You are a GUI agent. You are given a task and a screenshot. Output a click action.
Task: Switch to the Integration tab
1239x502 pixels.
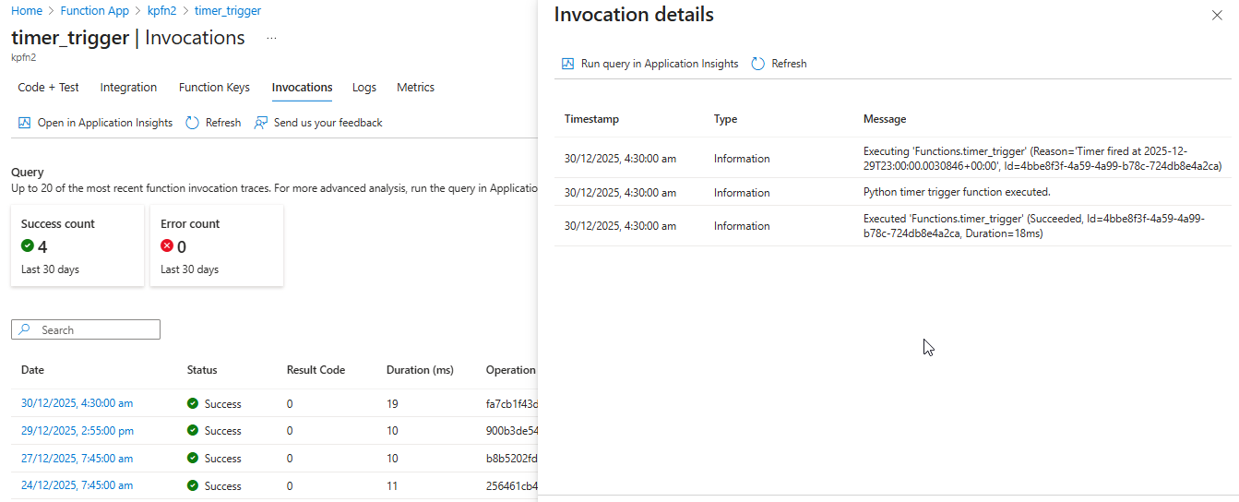(x=128, y=88)
